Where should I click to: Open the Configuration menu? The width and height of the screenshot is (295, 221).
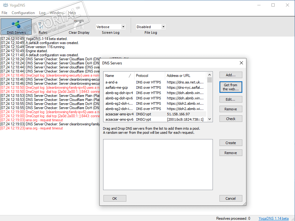pos(23,13)
